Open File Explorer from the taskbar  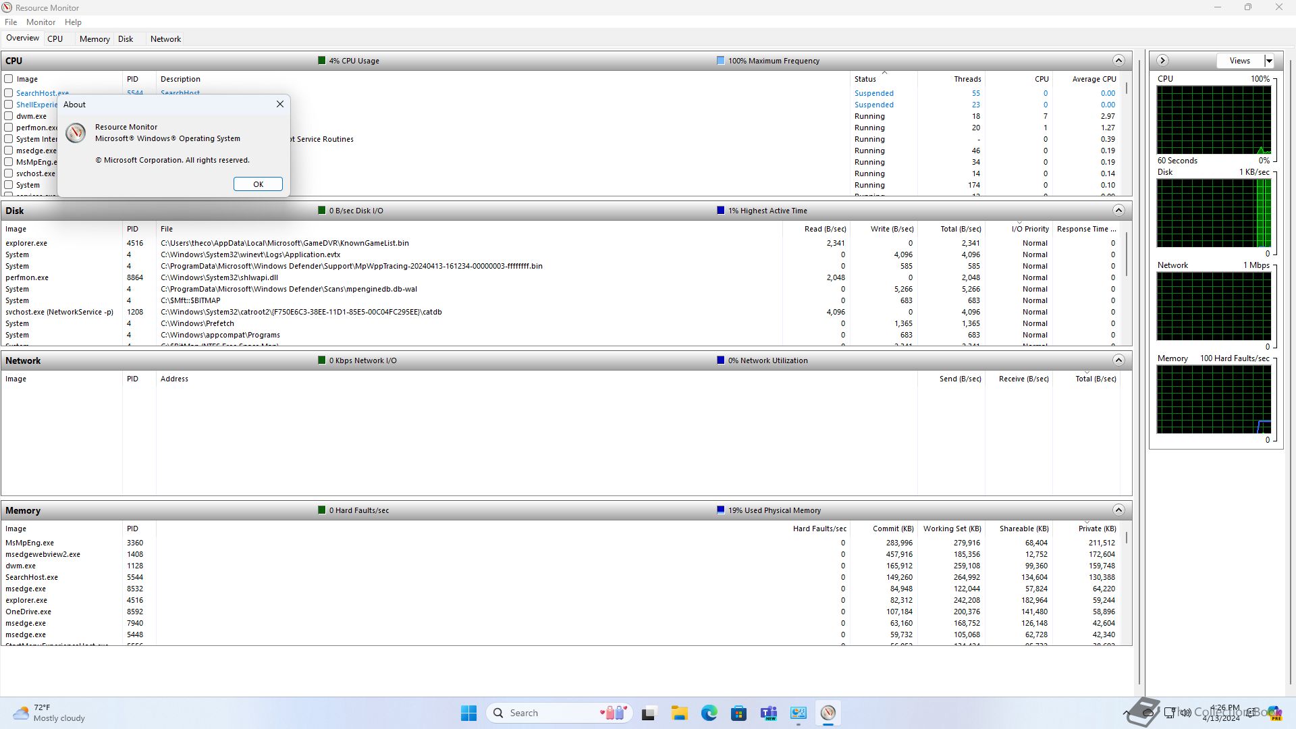679,713
